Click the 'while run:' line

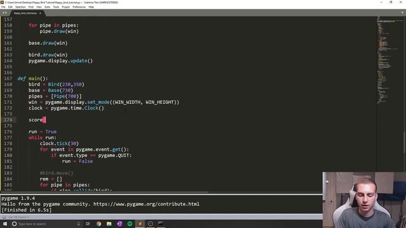[x=43, y=137]
